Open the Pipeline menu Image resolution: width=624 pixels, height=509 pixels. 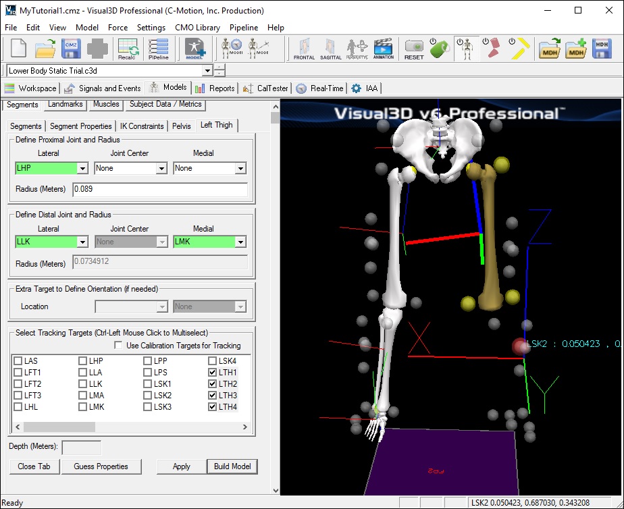coord(243,28)
